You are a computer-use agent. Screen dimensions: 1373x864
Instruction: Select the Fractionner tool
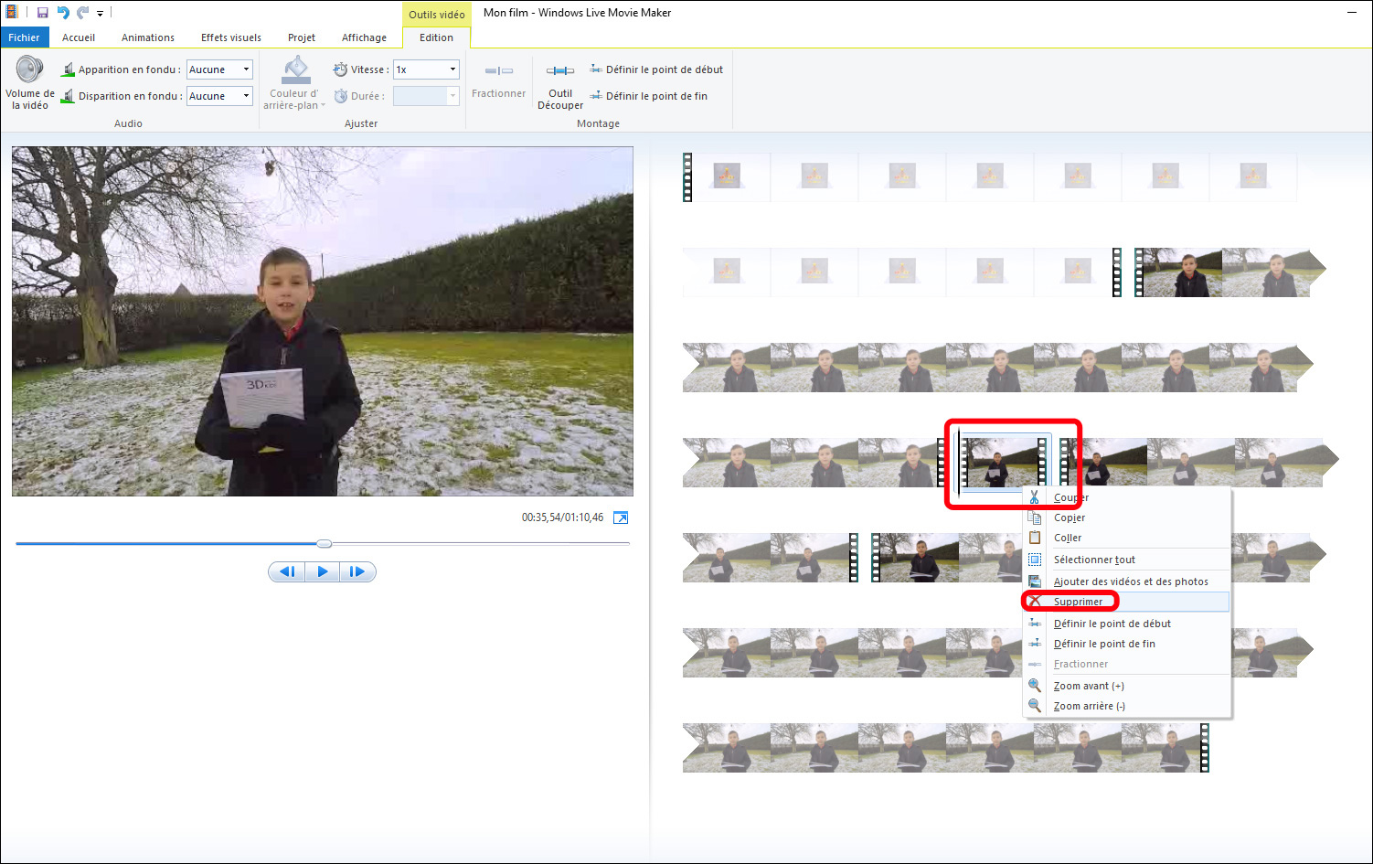point(498,82)
